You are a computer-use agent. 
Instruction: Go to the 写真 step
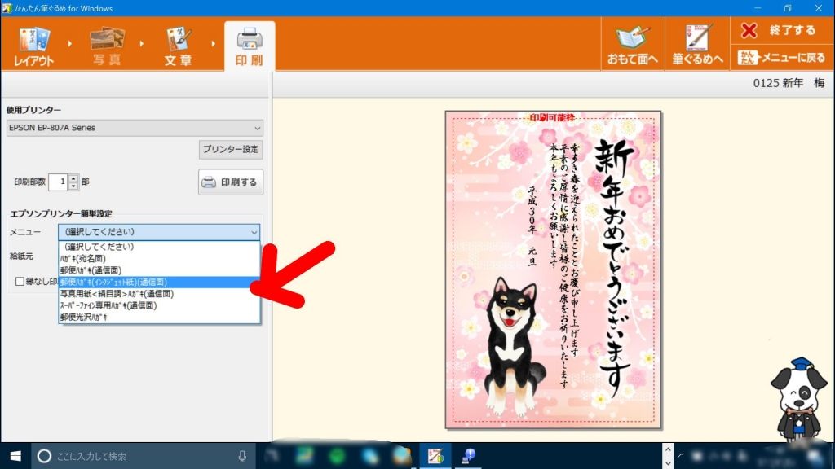pyautogui.click(x=107, y=46)
